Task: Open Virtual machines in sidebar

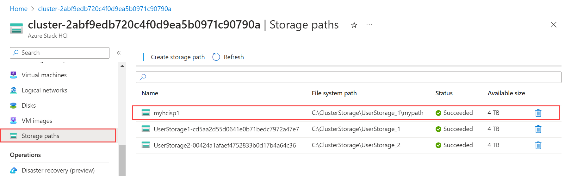Action: (44, 75)
